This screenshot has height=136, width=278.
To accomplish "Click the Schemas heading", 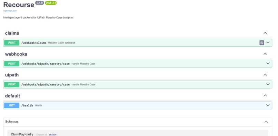I will pos(12,122).
